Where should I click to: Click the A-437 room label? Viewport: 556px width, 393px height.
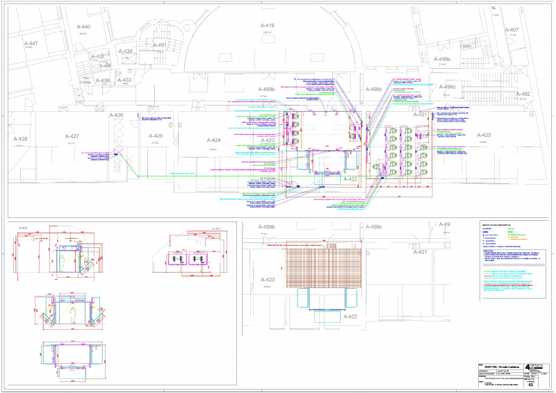tap(98, 57)
